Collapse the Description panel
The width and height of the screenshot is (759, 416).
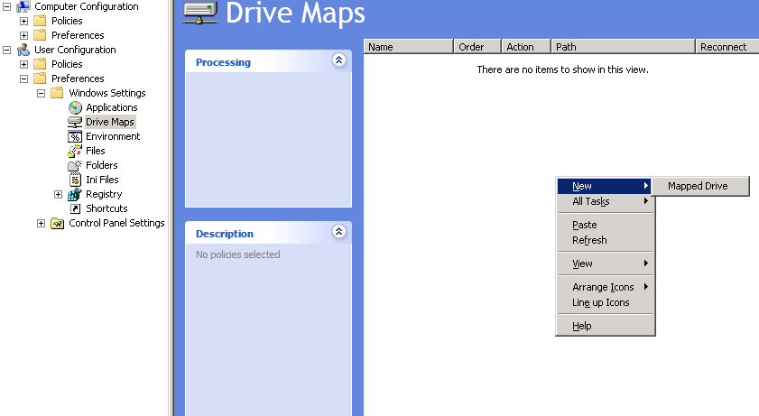click(x=339, y=232)
